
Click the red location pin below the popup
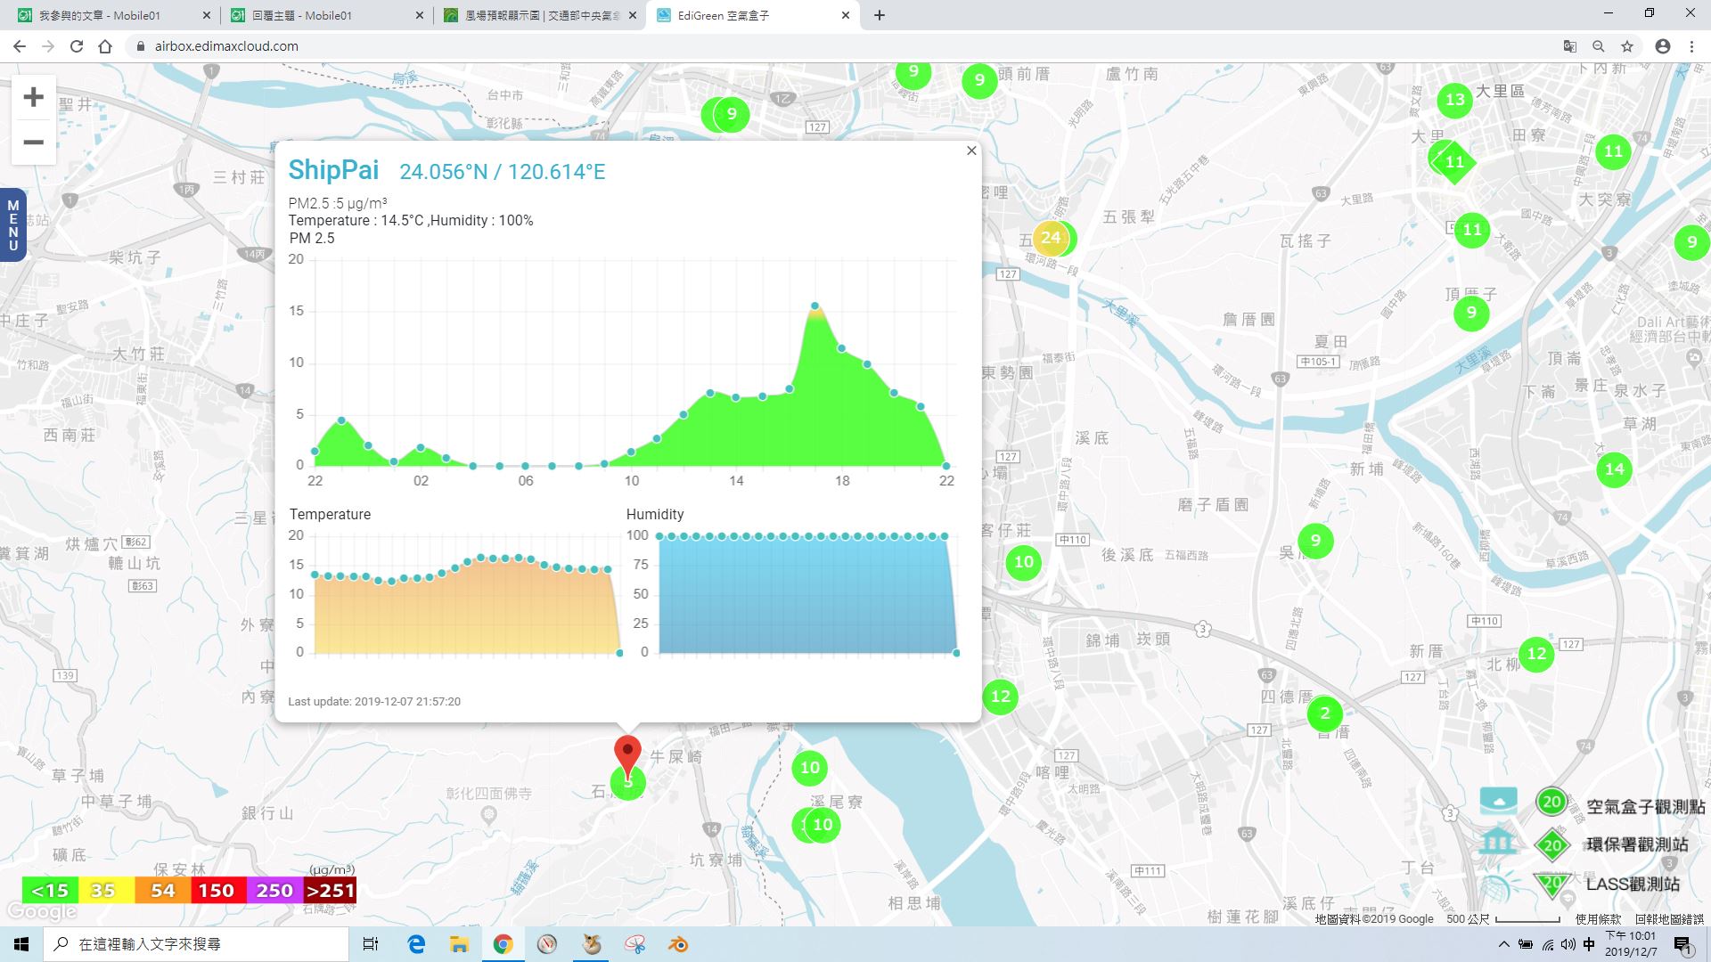click(x=627, y=757)
